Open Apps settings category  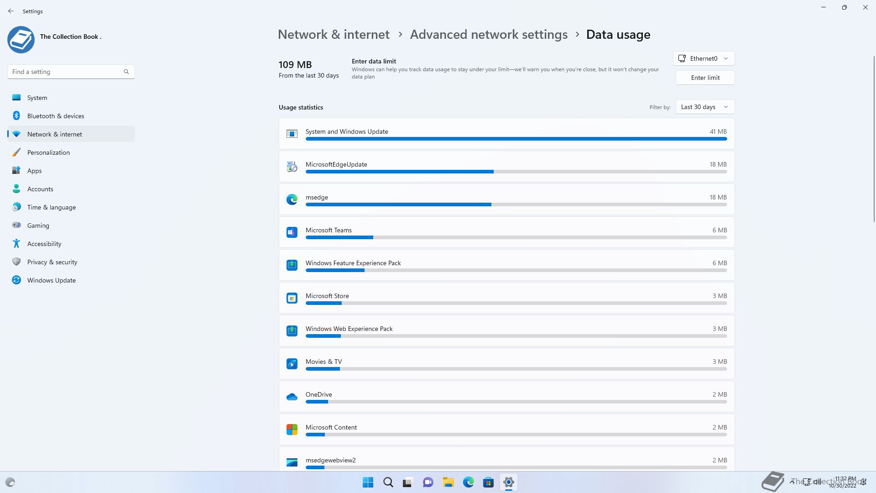[x=71, y=171]
